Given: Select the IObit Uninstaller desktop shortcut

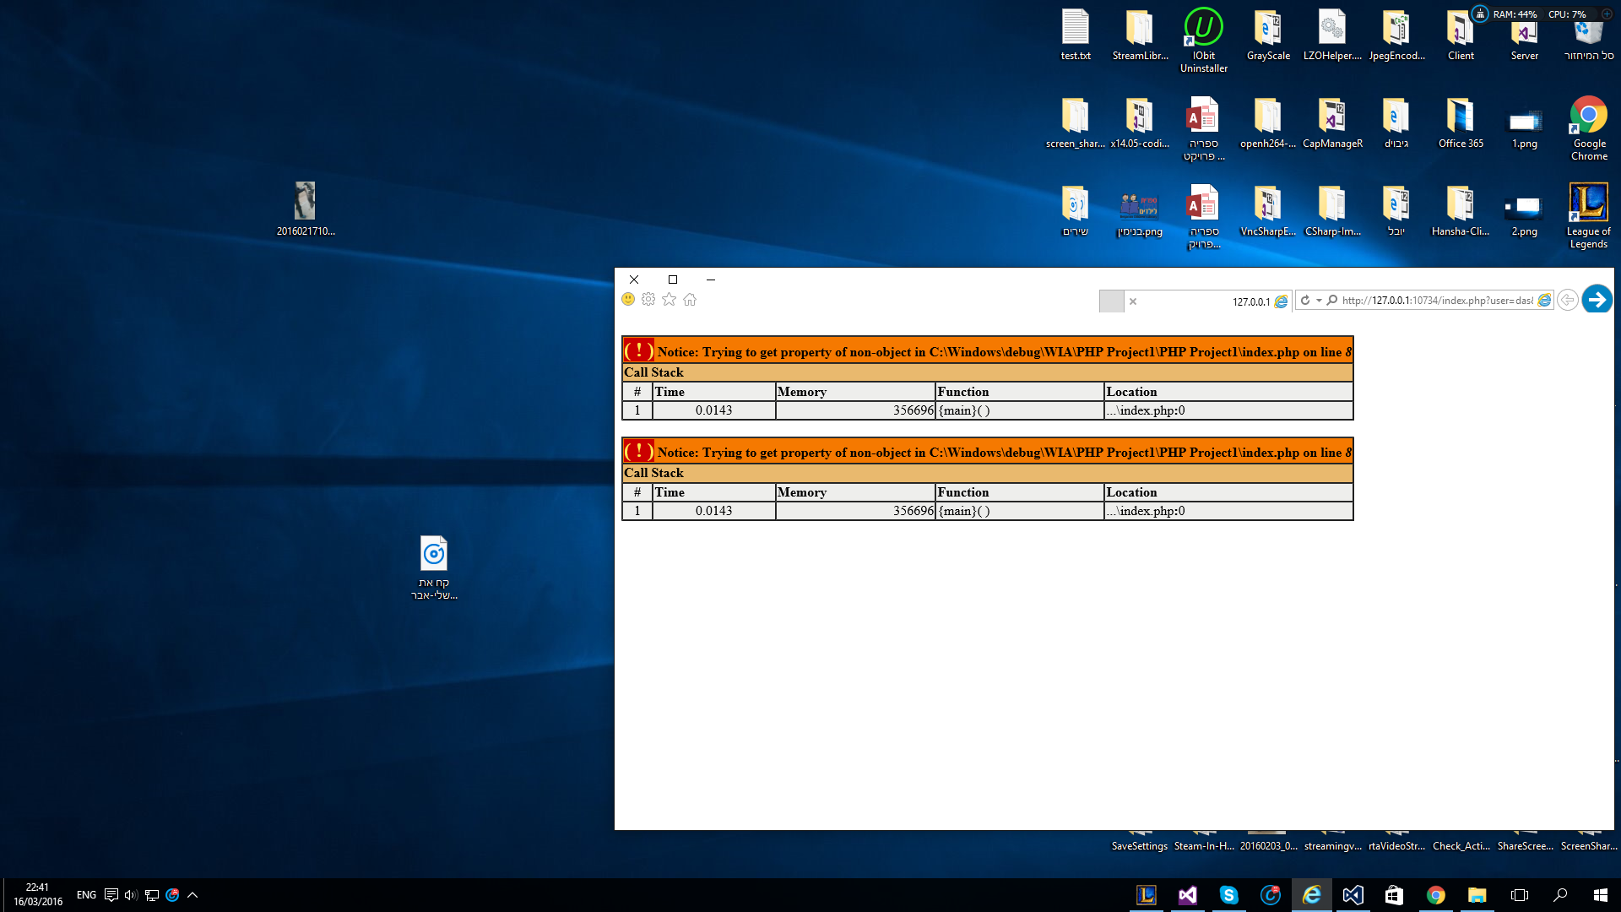Looking at the screenshot, I should tap(1204, 41).
